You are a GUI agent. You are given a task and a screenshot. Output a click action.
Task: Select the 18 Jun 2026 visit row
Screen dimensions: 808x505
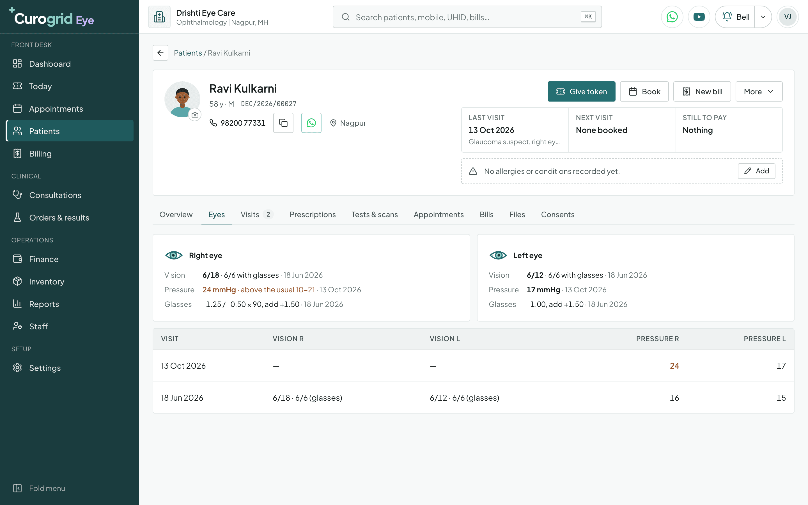[473, 398]
